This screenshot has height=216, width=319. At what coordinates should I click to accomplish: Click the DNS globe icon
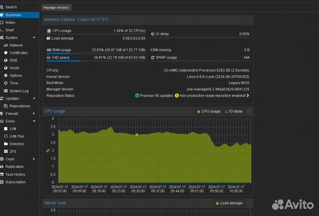coord(6,60)
